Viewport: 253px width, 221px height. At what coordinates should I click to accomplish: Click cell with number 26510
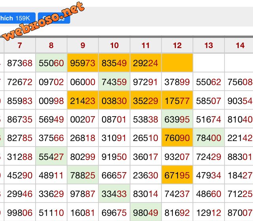(x=146, y=138)
